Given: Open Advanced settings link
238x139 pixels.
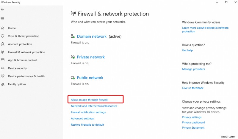Looking at the screenshot, I should pos(82,119).
